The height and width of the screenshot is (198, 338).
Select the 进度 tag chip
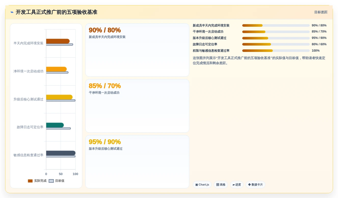[x=237, y=185]
